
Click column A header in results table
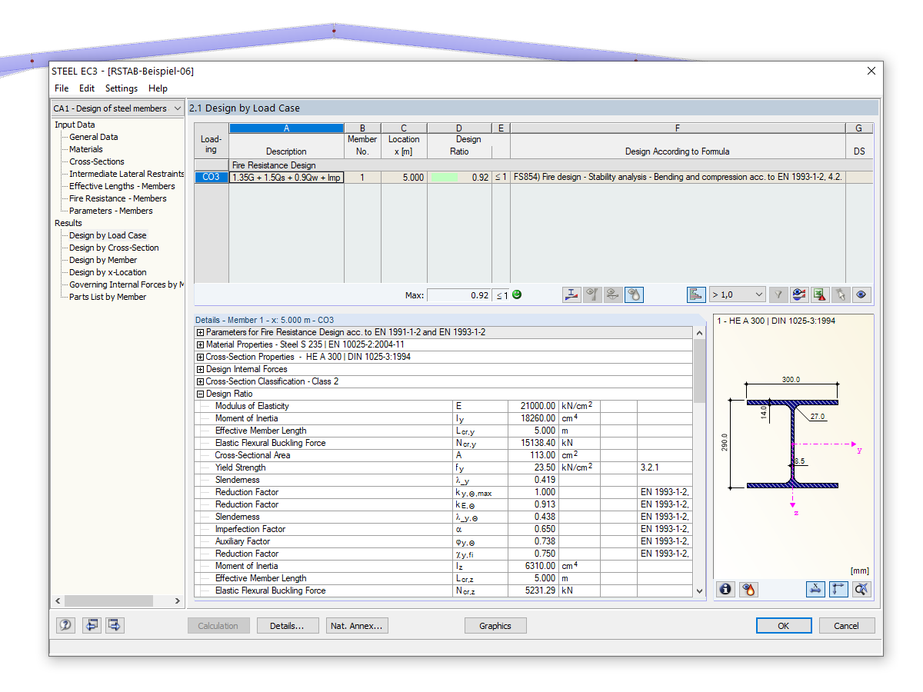tap(286, 128)
